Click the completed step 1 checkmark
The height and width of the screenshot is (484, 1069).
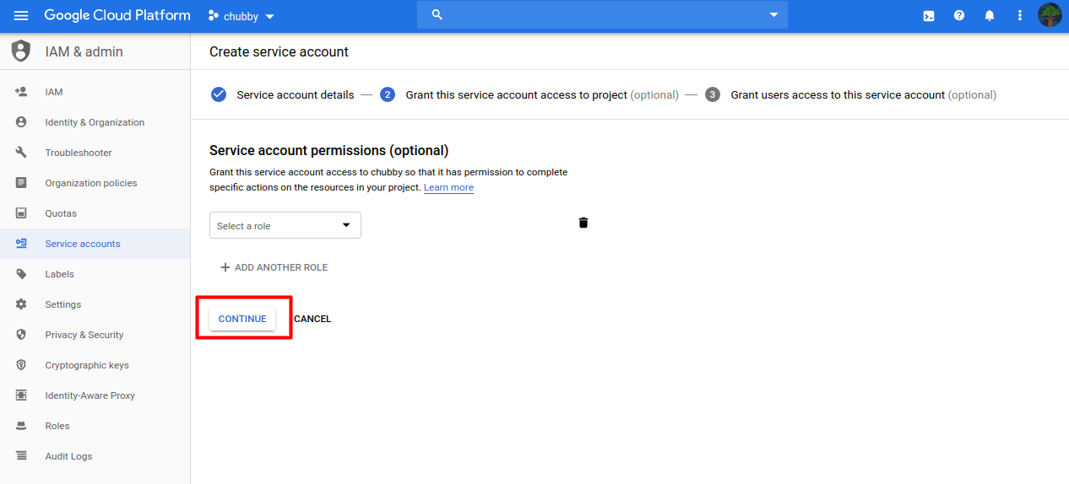[219, 94]
